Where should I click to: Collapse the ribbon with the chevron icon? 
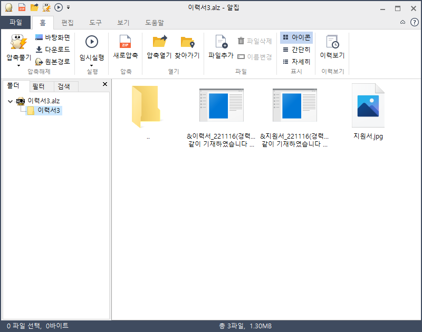click(x=402, y=22)
